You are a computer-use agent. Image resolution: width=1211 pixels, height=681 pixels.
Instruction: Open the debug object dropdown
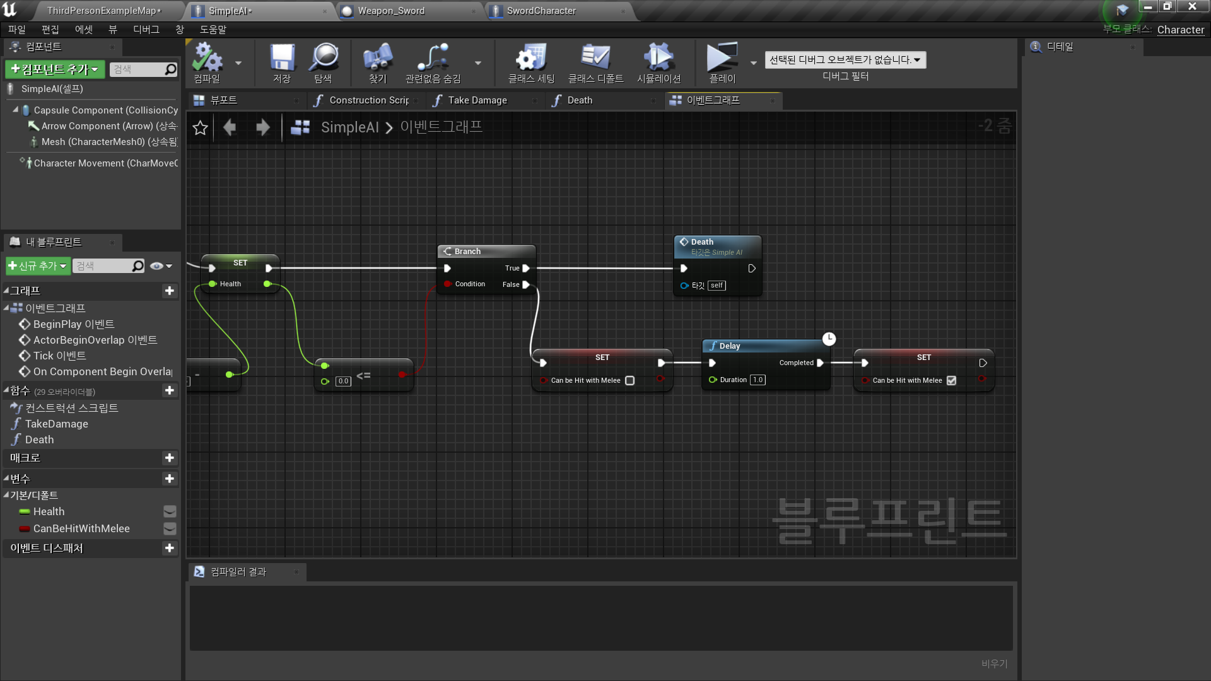pos(845,60)
